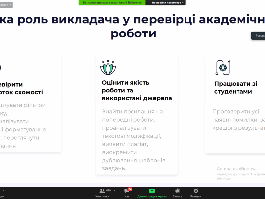Click the green Демонстрация экрана share icon
The height and width of the screenshot is (199, 265).
point(152,191)
